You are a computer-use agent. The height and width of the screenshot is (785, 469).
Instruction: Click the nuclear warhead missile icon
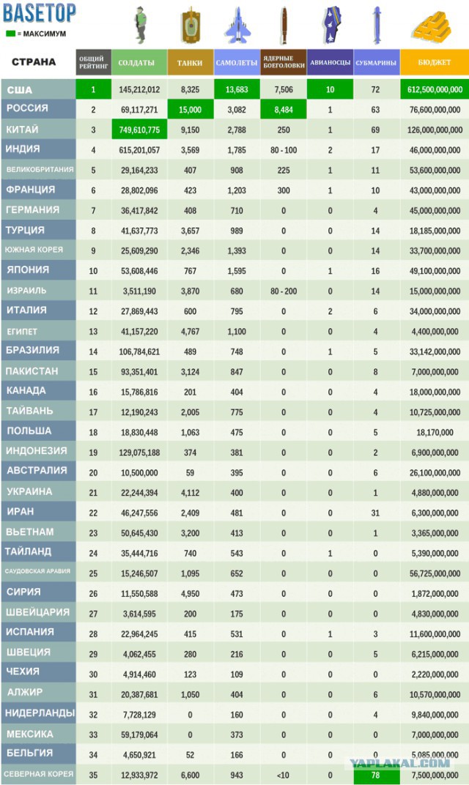pos(284,25)
